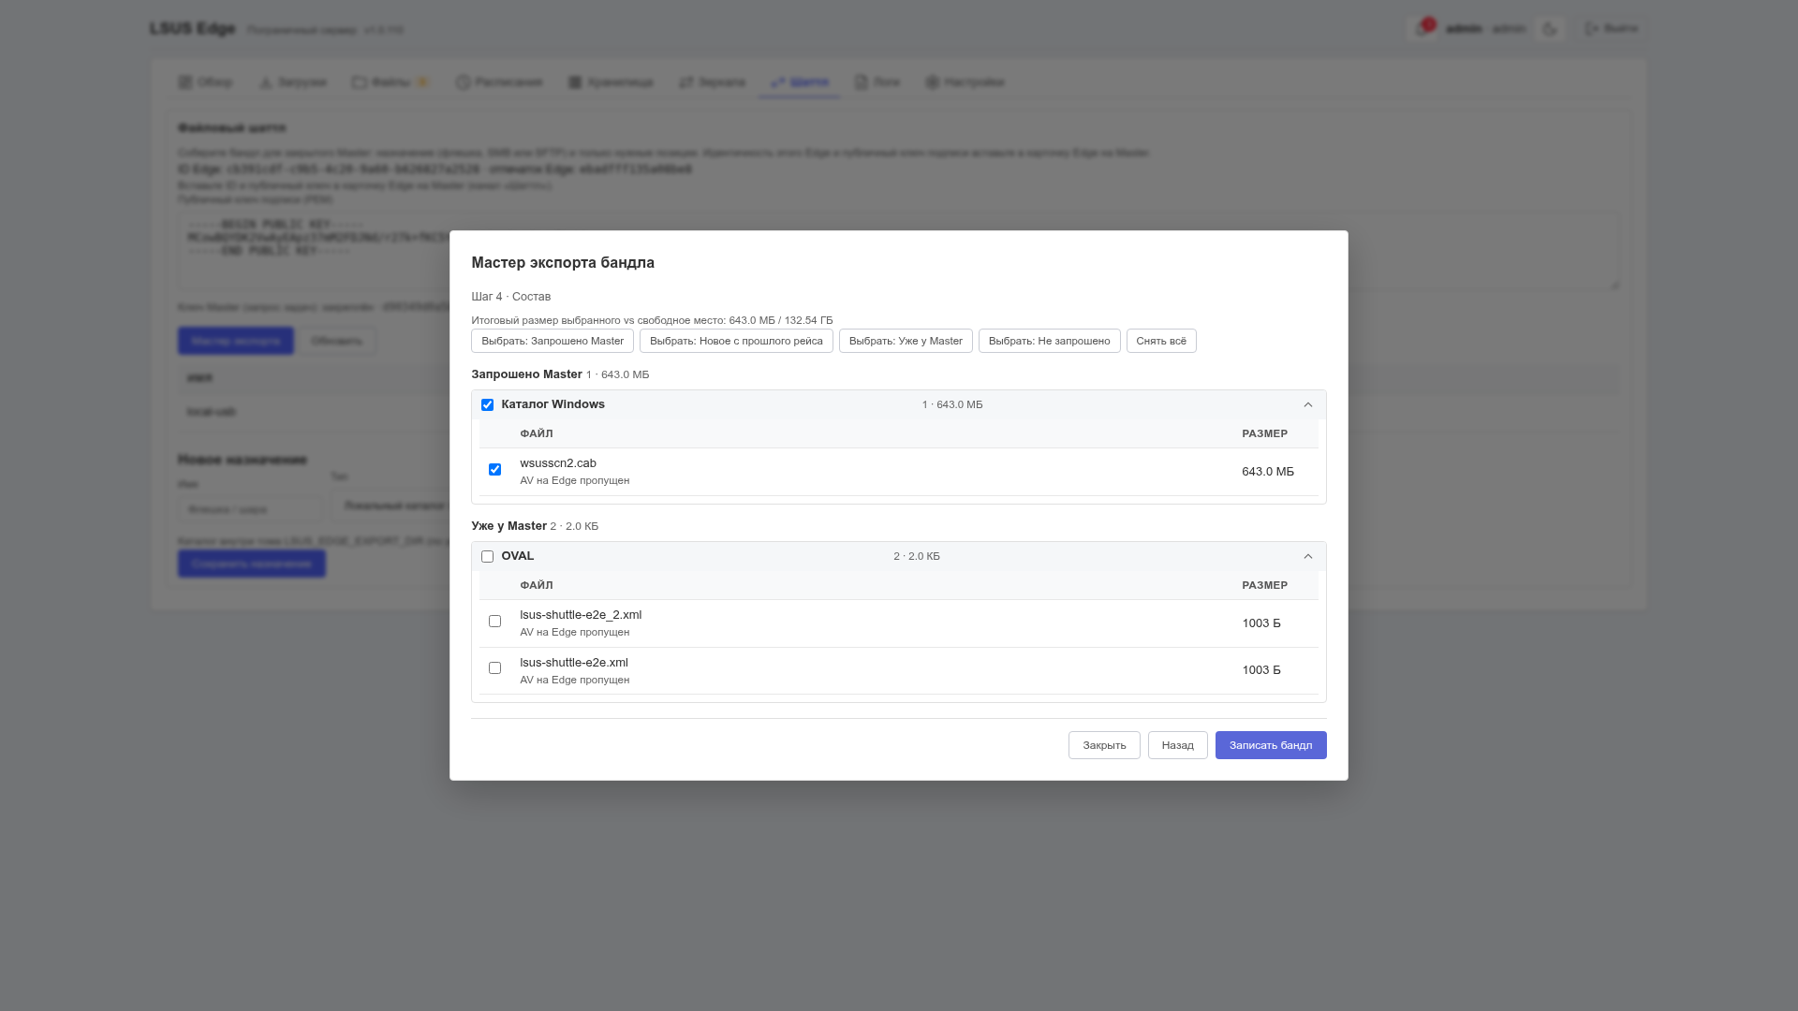Check the lsus-shuttle-e2e.xml checkbox

[x=494, y=668]
